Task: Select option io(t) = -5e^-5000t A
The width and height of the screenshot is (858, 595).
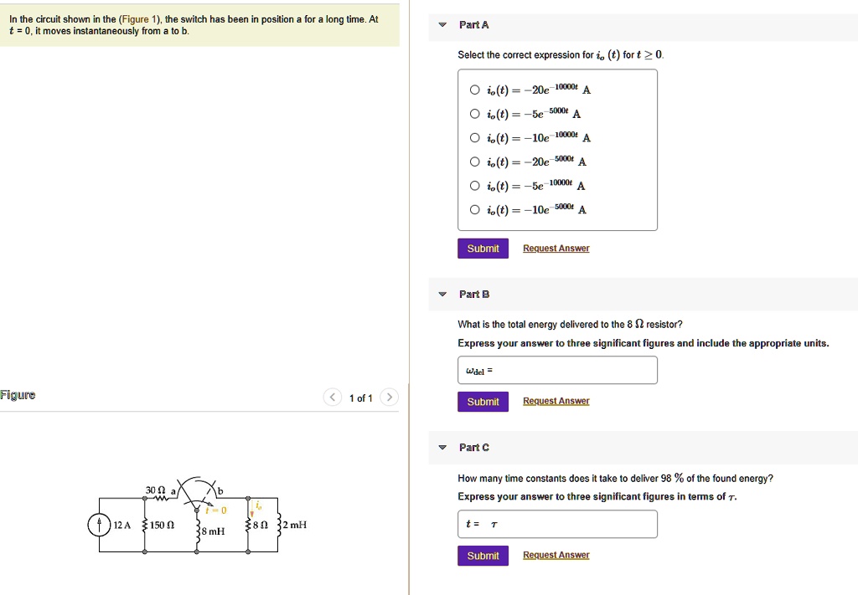Action: pos(475,114)
